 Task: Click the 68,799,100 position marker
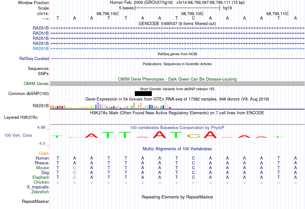tap(107, 13)
